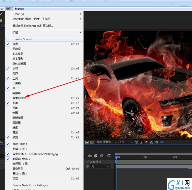Choose 摇摆器 from the menu
The width and height of the screenshot is (192, 190).
click(x=44, y=93)
